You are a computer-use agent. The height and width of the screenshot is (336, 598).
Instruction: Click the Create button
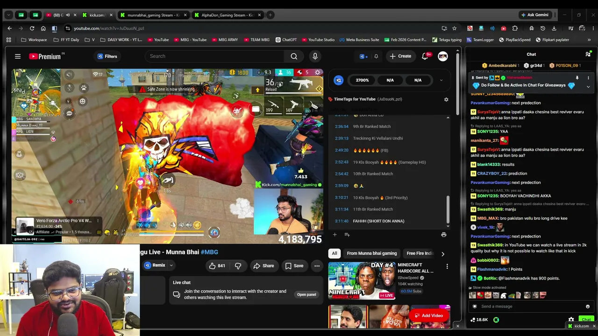pos(400,56)
